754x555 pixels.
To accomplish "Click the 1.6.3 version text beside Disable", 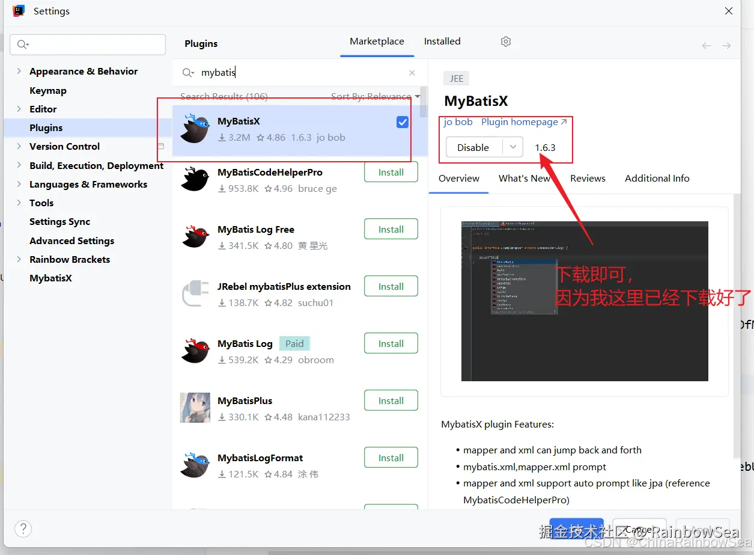I will click(545, 147).
